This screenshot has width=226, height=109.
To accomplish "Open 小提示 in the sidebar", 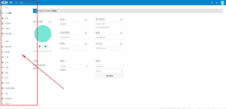I will (x=7, y=104).
